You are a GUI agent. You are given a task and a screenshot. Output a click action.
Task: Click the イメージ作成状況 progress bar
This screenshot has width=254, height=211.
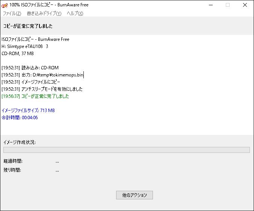(127, 150)
